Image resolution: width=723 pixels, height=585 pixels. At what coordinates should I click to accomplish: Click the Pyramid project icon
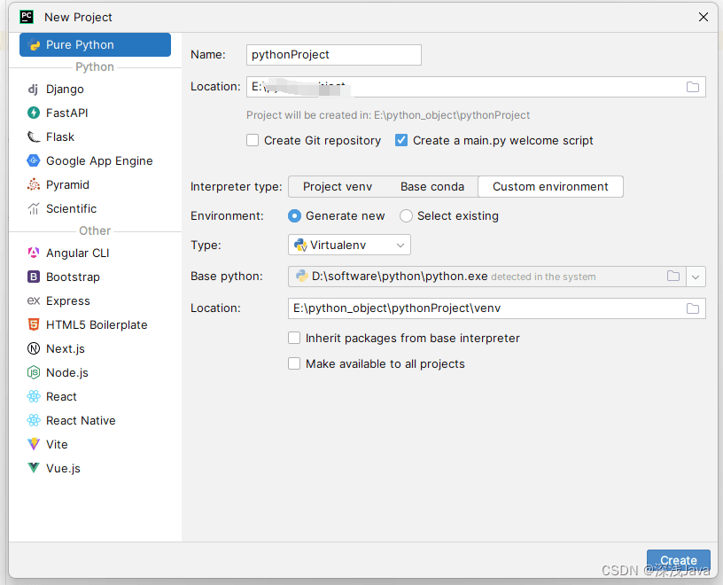[x=34, y=184]
